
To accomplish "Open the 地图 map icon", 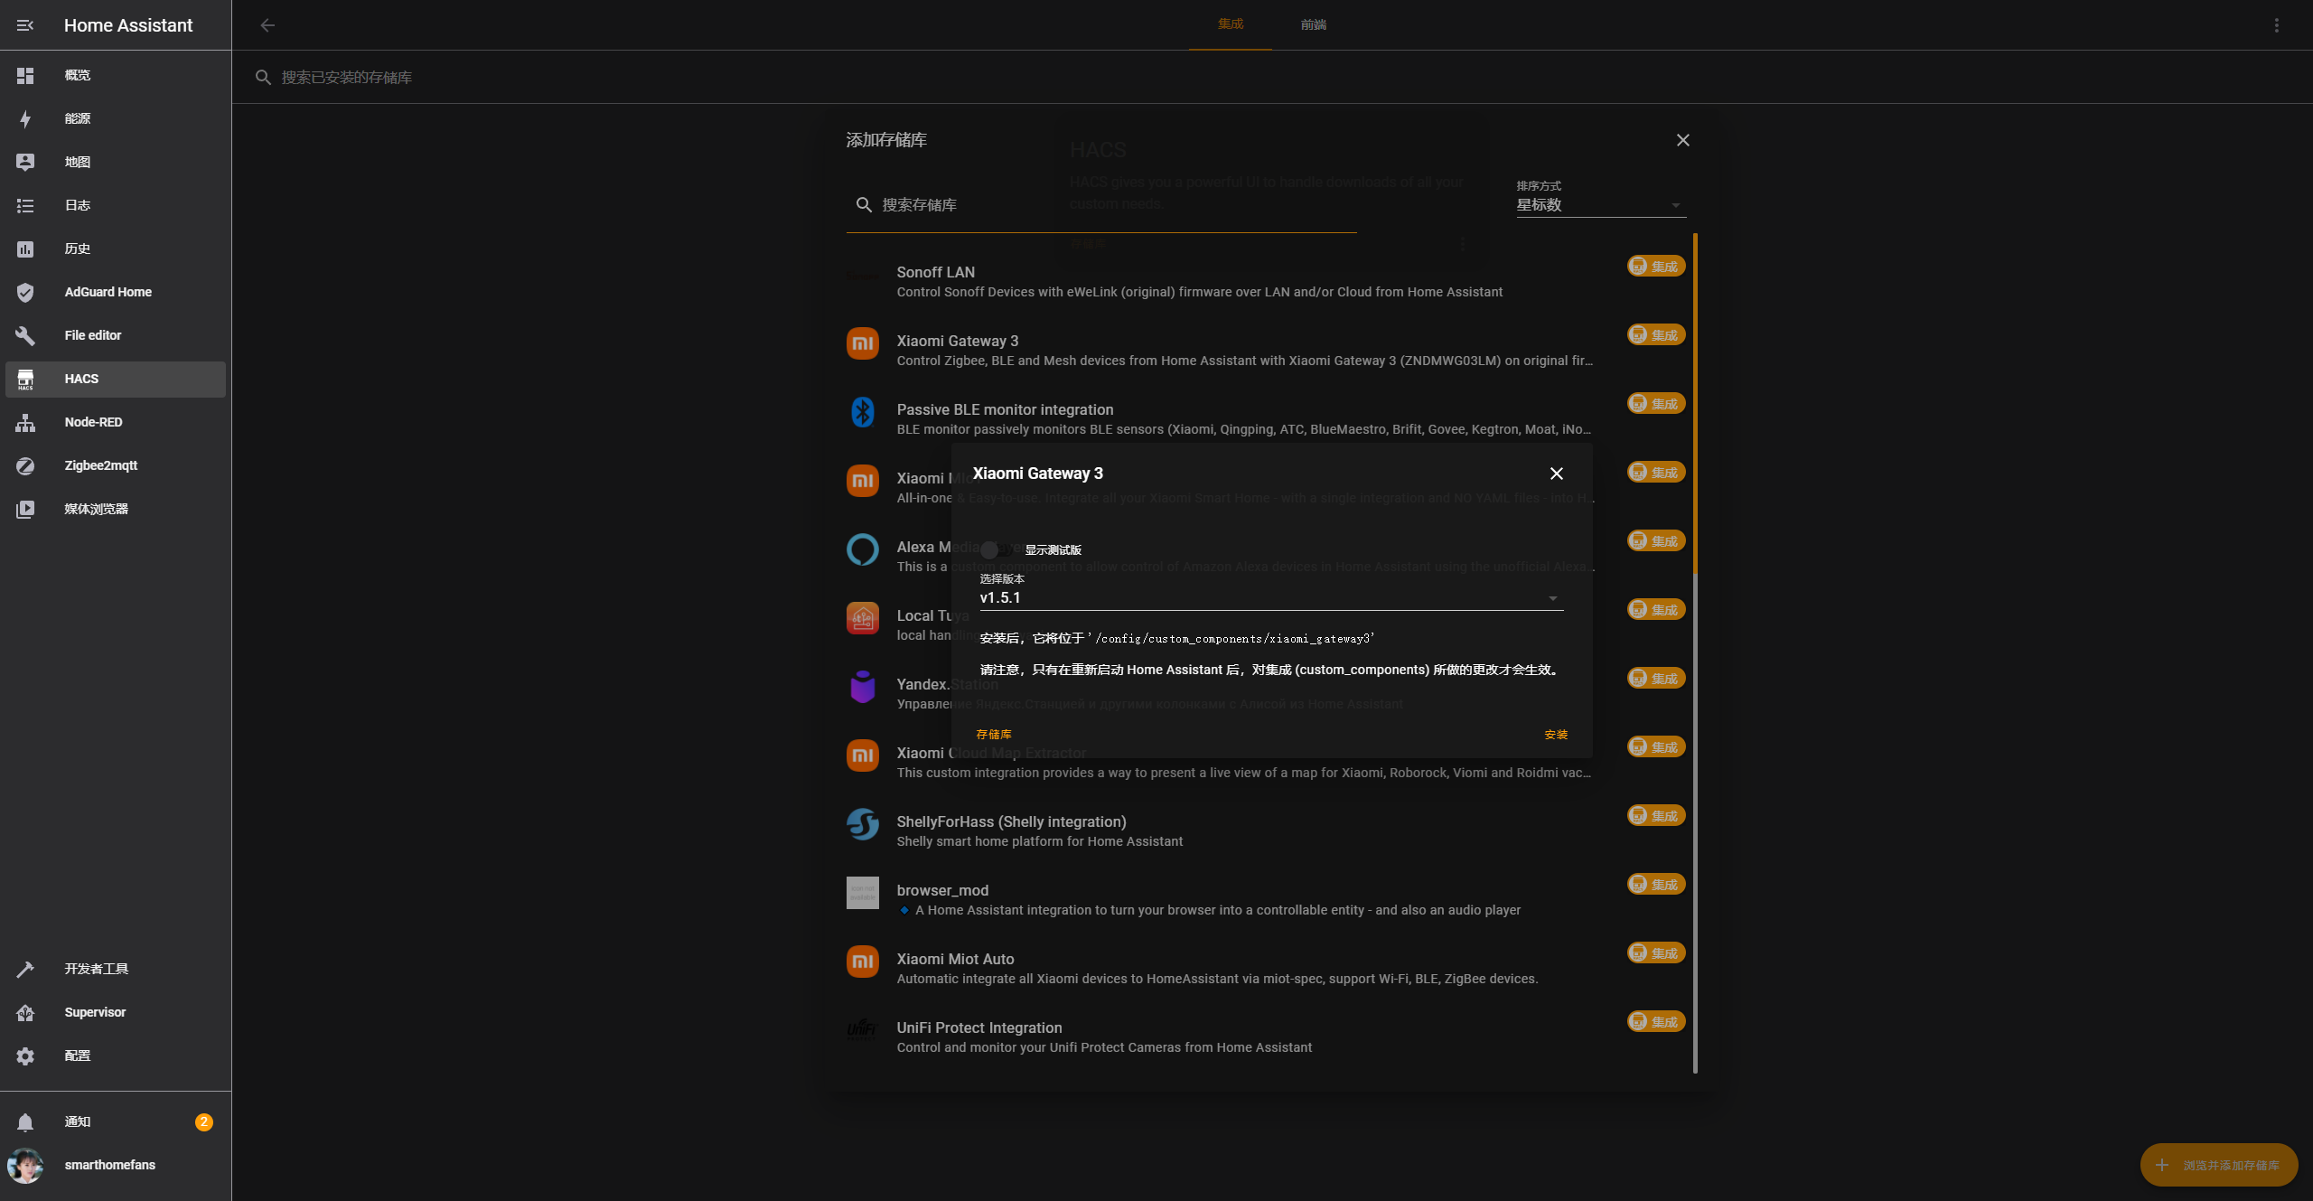I will [25, 162].
